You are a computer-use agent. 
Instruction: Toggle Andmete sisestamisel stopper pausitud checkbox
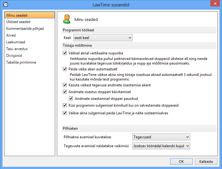coord(71,99)
